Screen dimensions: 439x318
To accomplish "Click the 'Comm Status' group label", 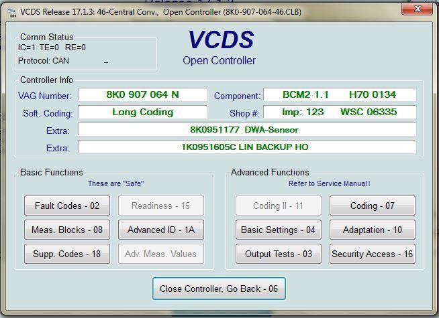I will click(47, 37).
